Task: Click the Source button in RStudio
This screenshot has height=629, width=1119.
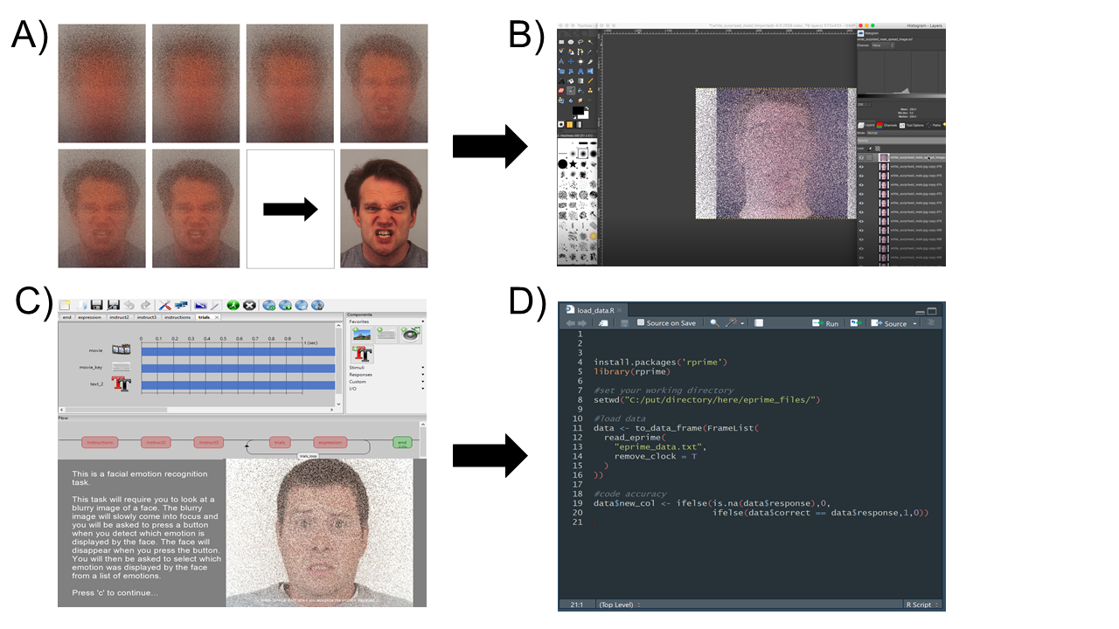Action: point(894,323)
